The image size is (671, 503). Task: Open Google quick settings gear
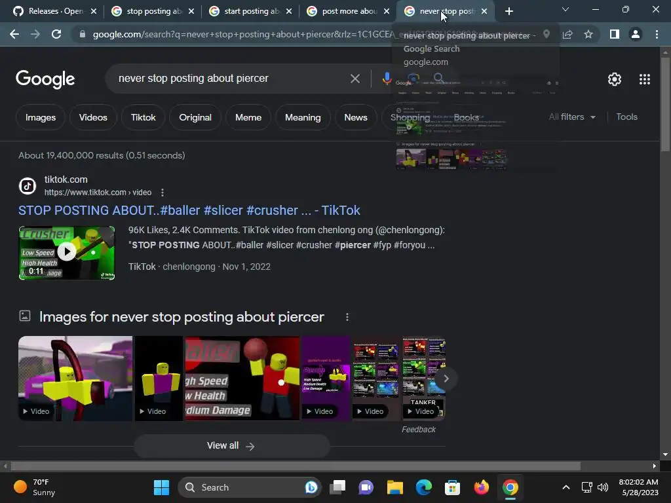615,79
